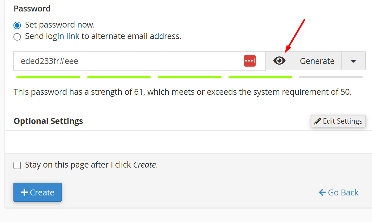Follow the Go Back link
This screenshot has height=222, width=372.
point(339,192)
